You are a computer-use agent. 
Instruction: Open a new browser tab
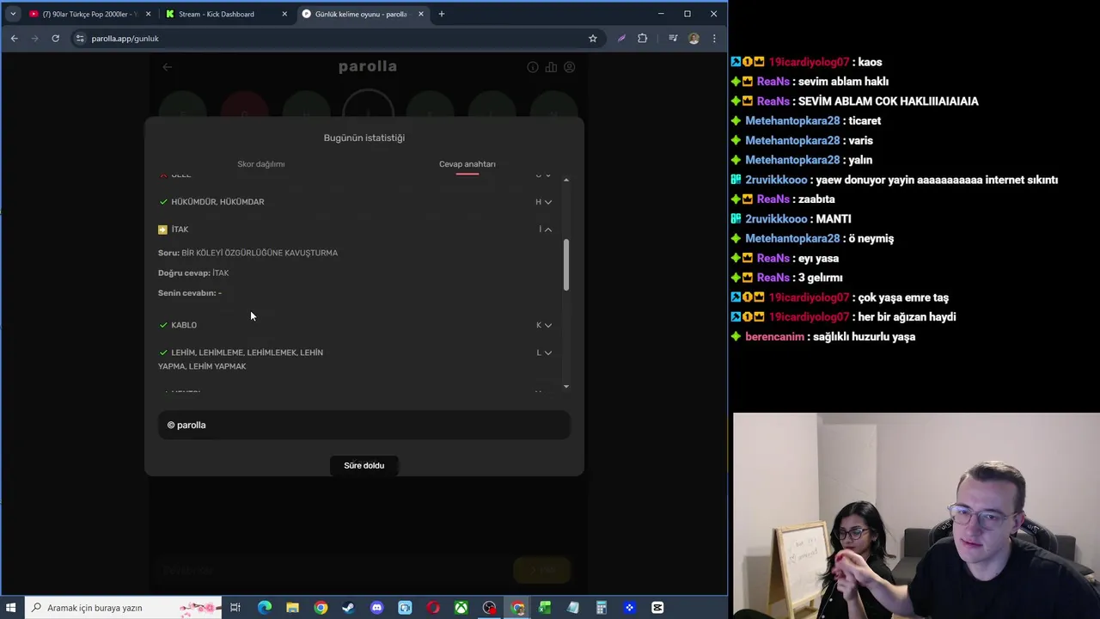tap(441, 14)
